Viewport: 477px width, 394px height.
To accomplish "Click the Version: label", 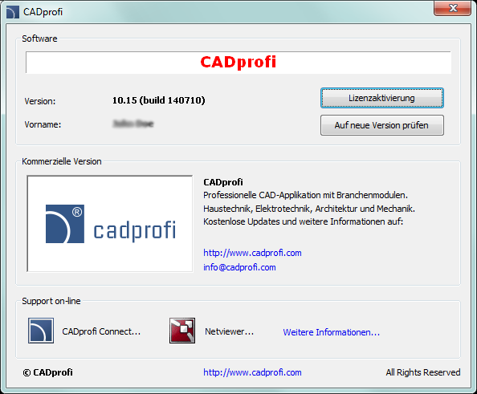I will pyautogui.click(x=40, y=101).
